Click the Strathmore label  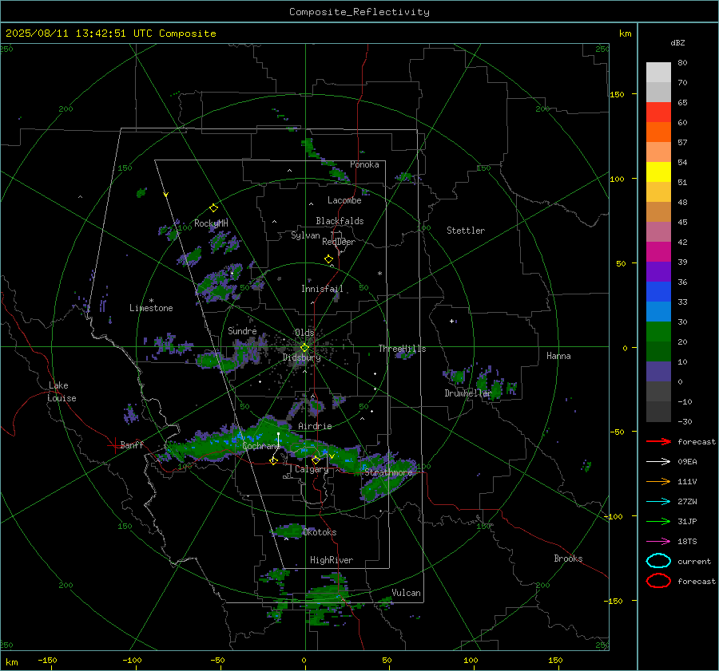click(x=388, y=472)
